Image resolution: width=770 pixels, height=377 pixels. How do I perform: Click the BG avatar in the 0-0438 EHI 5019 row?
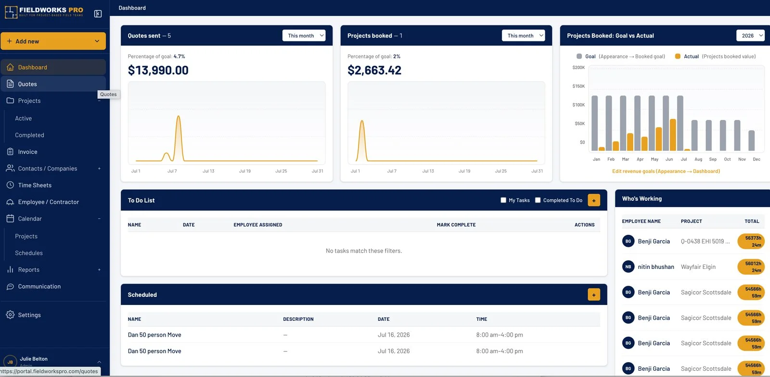coord(628,241)
